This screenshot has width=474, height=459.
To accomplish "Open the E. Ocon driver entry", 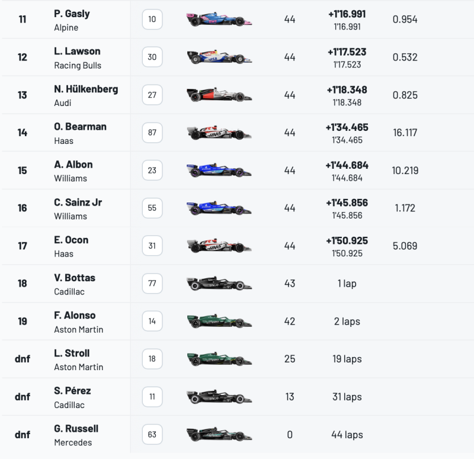I will (71, 240).
